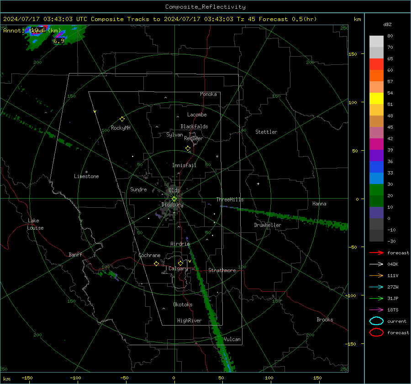Image resolution: width=411 pixels, height=384 pixels.
Task: Click the asterisk marker east of Innisfail
Action: [217, 157]
